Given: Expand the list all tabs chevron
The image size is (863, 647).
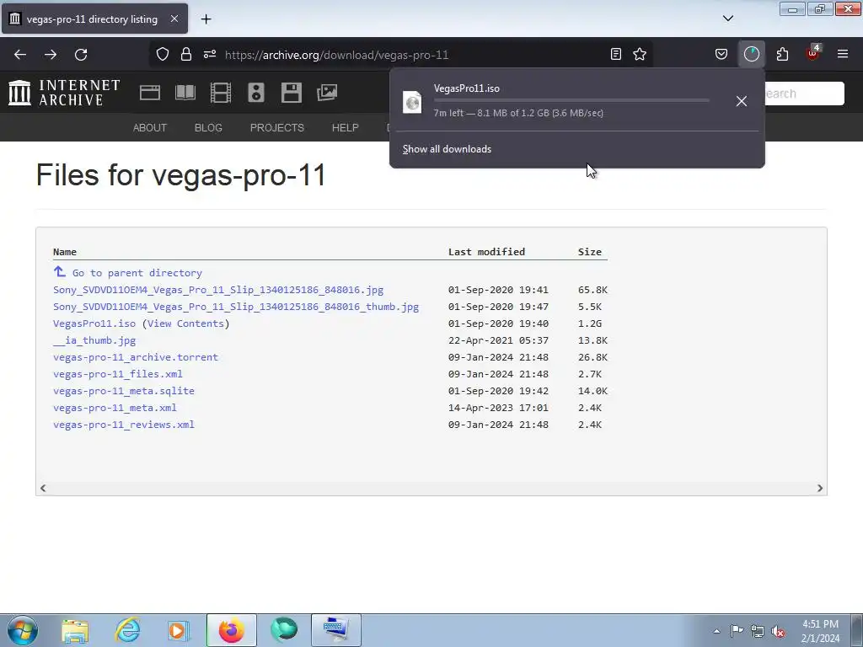Looking at the screenshot, I should (727, 19).
